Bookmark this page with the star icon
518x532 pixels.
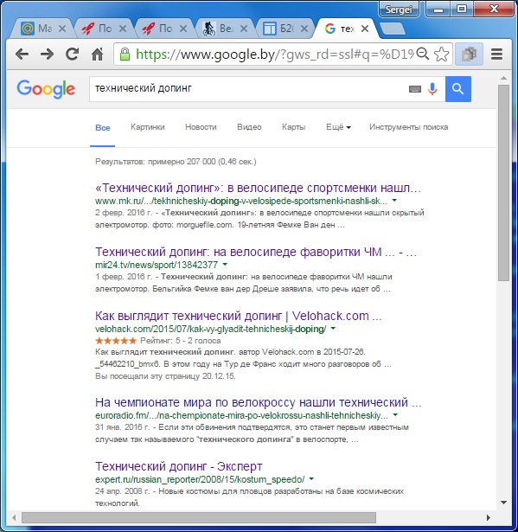(x=441, y=54)
